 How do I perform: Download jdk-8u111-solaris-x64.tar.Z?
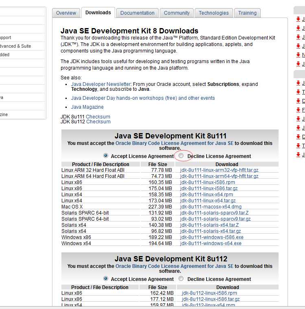(209, 225)
